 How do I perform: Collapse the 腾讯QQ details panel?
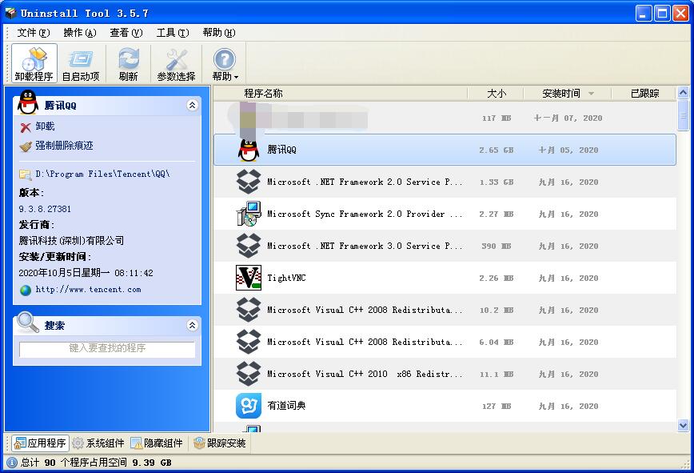click(x=192, y=105)
